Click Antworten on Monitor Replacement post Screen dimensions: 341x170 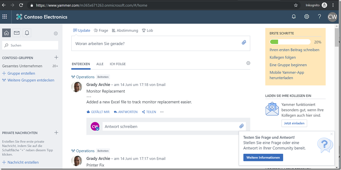coord(125,112)
